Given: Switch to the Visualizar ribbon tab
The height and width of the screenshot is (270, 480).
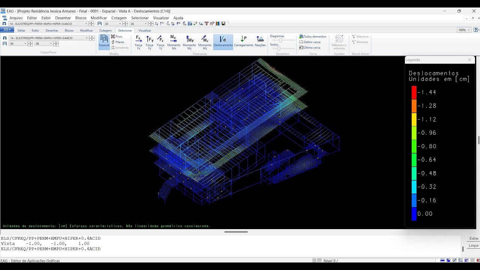Looking at the screenshot, I should point(145,30).
